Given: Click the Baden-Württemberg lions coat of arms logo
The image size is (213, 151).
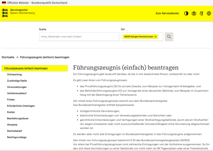Looking at the screenshot, I should pos(5,13).
